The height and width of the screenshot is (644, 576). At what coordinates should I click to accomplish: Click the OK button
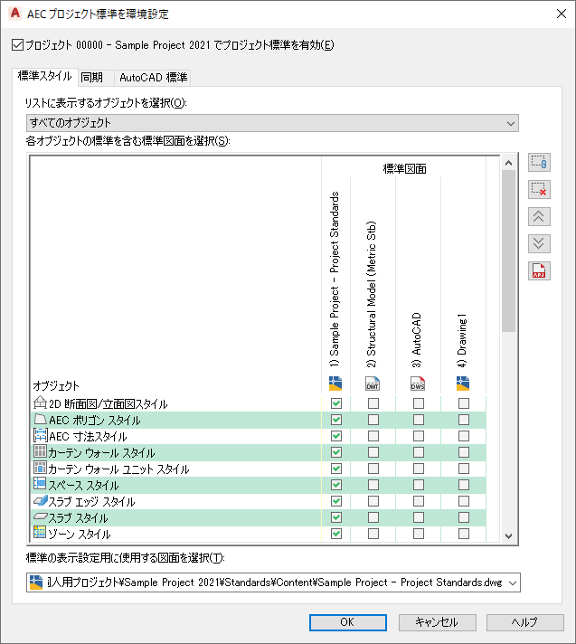point(347,622)
